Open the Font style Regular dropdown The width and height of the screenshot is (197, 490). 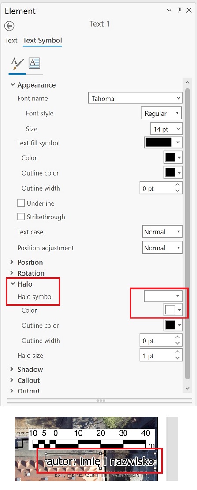click(x=161, y=114)
